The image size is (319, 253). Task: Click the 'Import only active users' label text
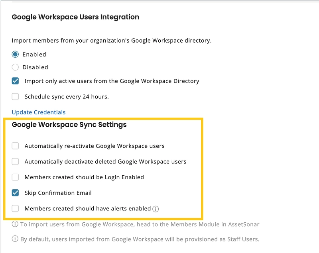[112, 81]
